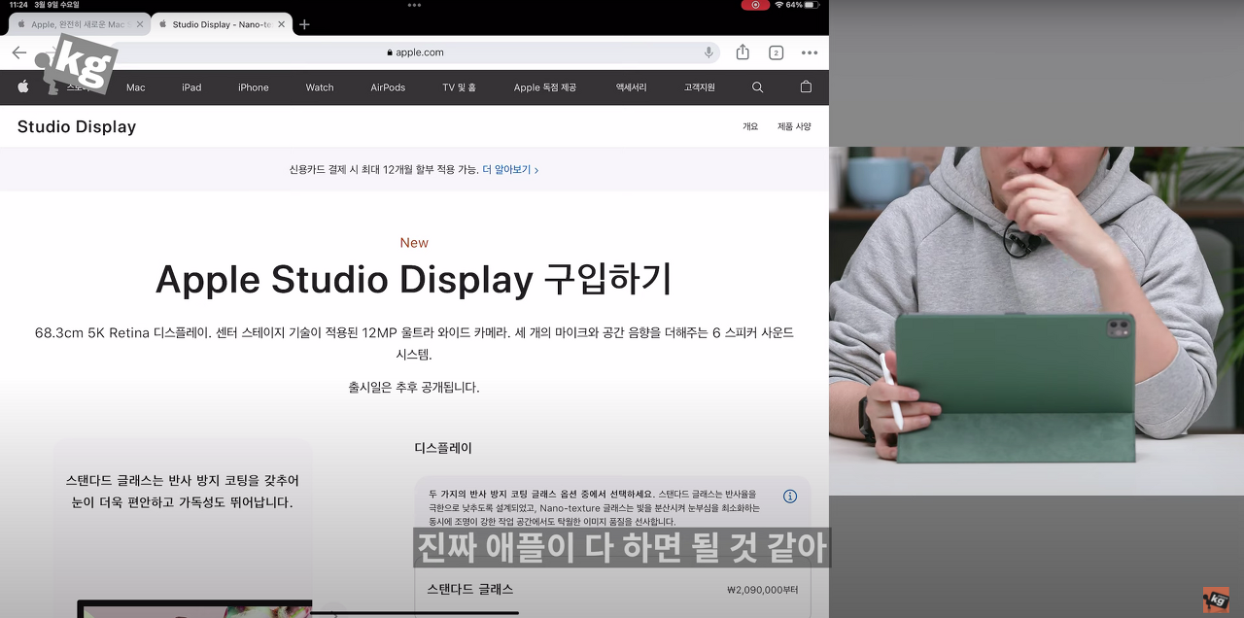This screenshot has height=618, width=1244.
Task: Open a new tab with plus icon
Action: tap(304, 24)
